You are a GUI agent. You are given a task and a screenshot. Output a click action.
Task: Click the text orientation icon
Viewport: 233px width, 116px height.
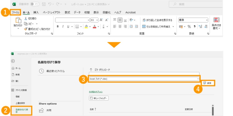click(x=131, y=20)
